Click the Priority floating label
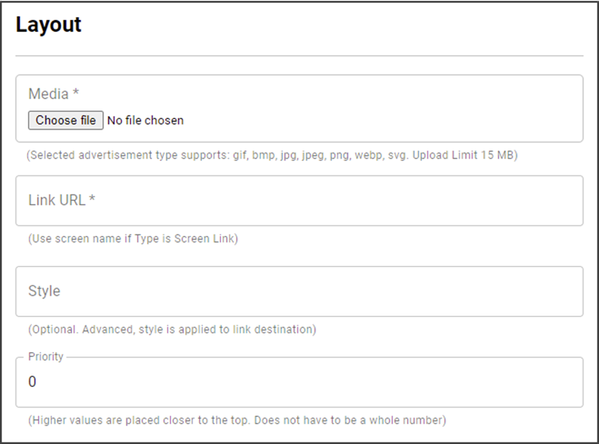This screenshot has width=599, height=444. (x=46, y=356)
